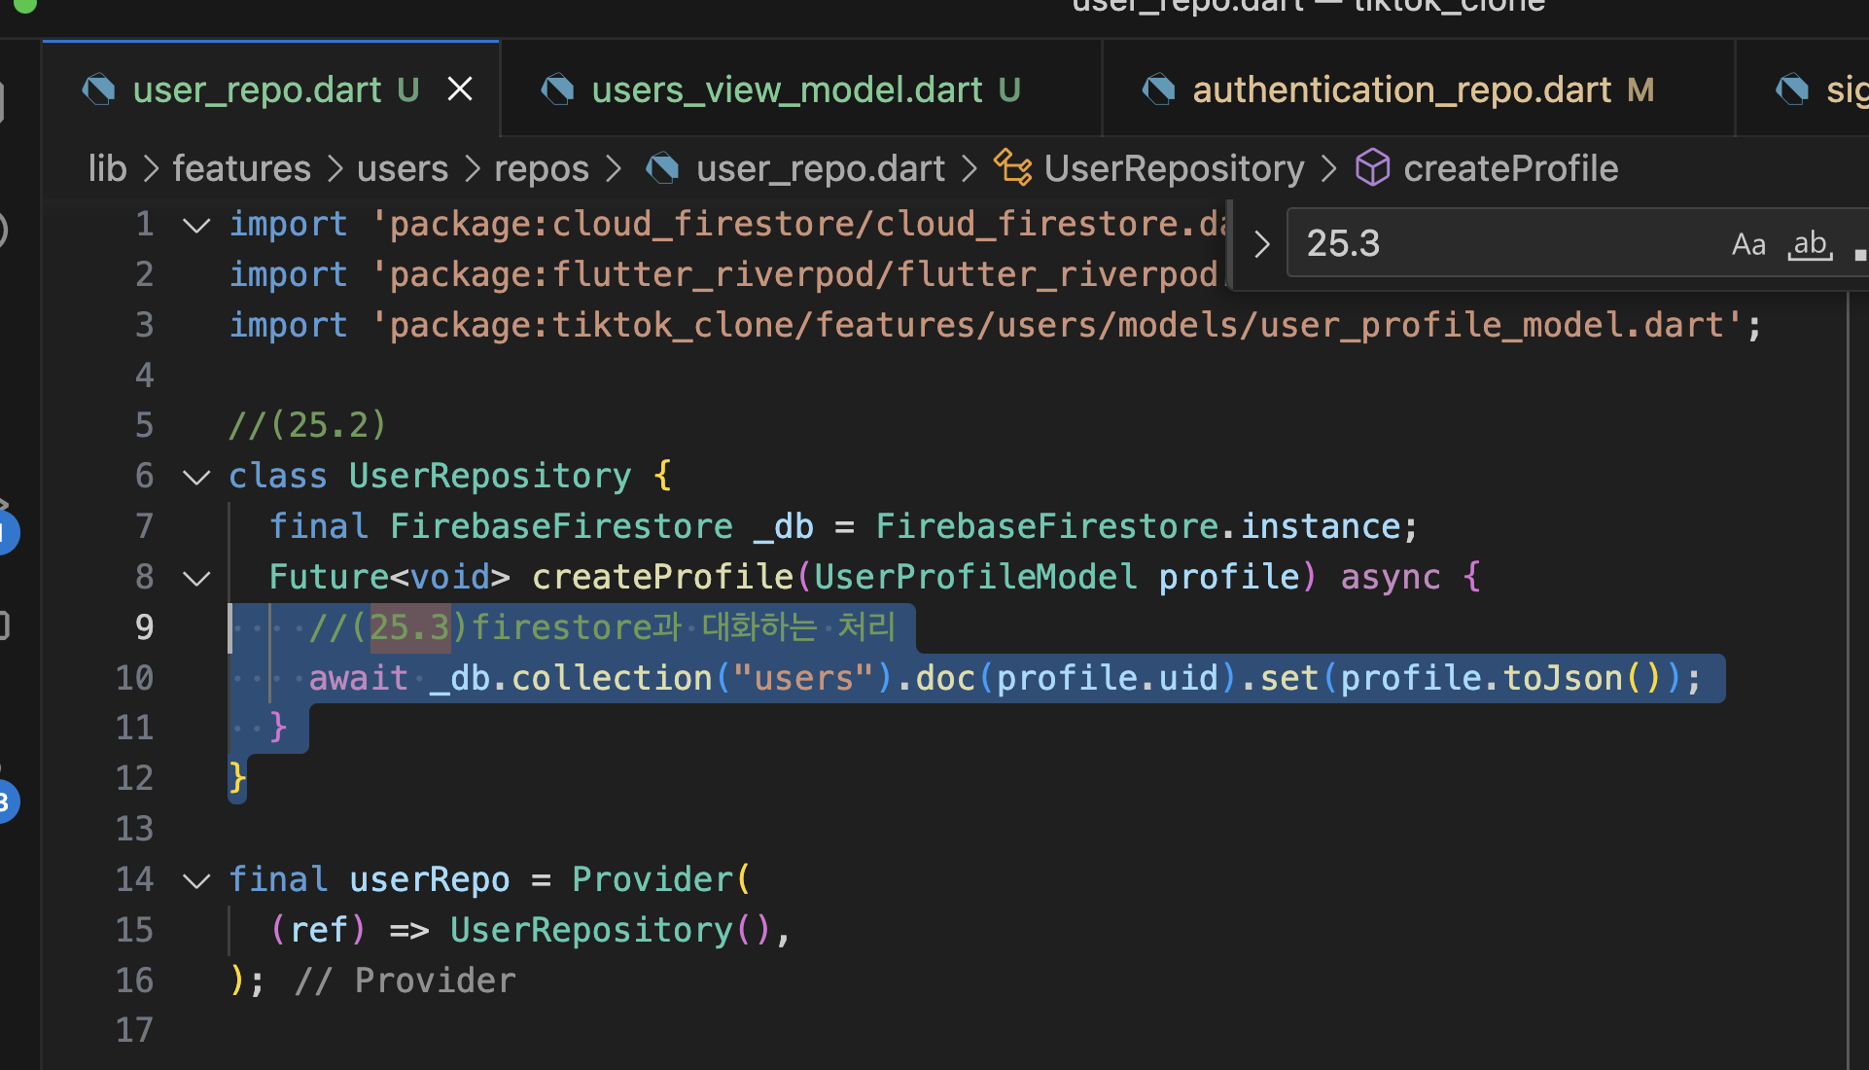
Task: Click the createProfile method cube icon in breadcrumb
Action: click(1372, 167)
